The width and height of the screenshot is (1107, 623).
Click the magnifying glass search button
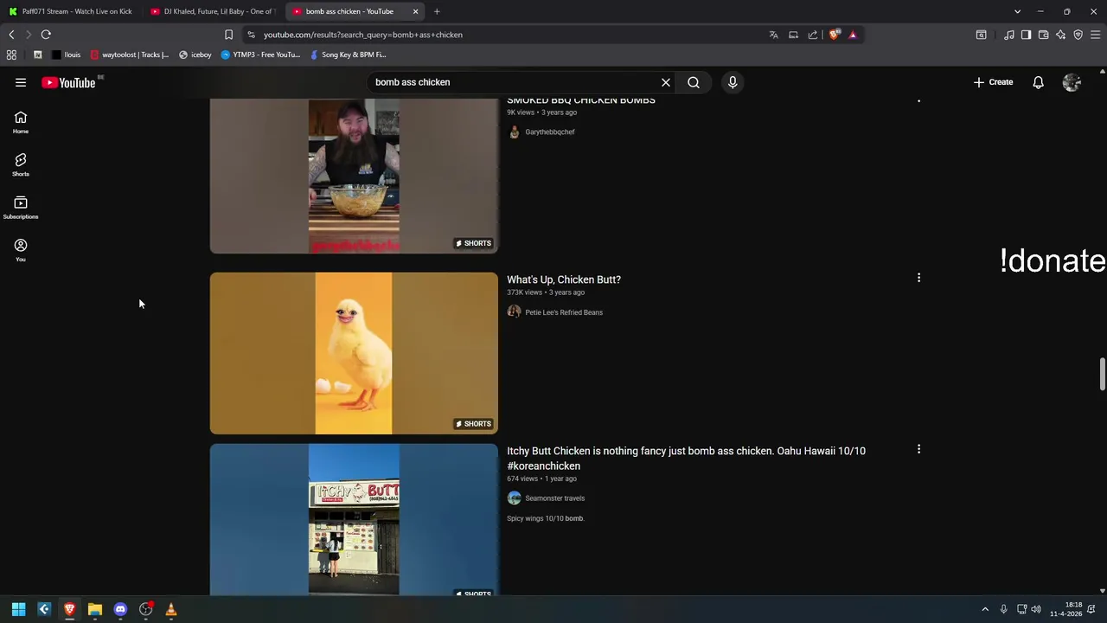pos(694,82)
